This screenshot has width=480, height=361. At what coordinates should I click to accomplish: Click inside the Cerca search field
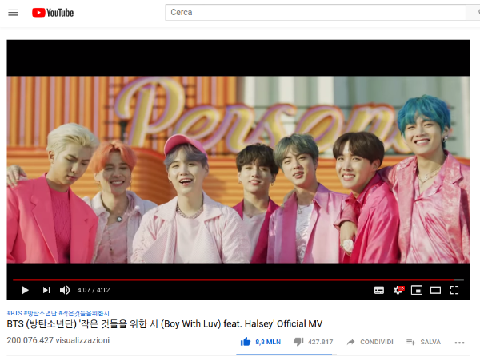coord(315,12)
